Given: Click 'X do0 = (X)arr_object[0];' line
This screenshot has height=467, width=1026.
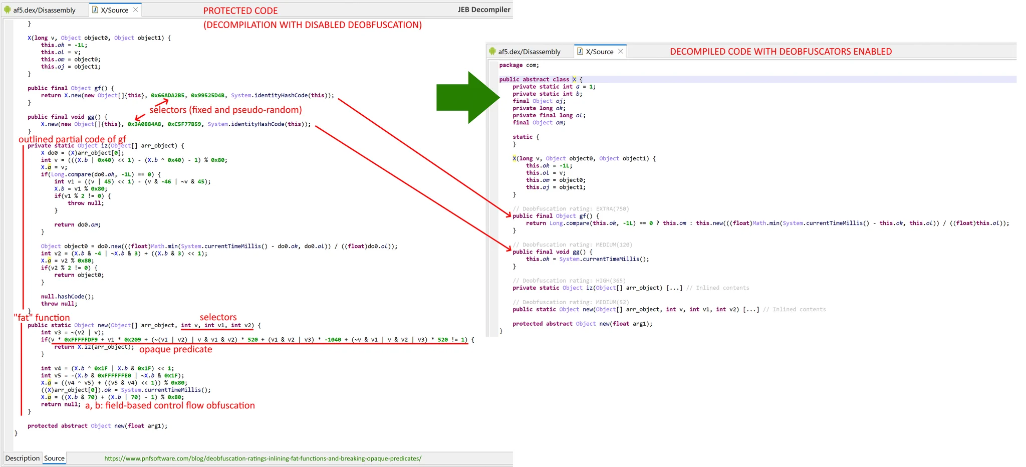Looking at the screenshot, I should coord(82,153).
